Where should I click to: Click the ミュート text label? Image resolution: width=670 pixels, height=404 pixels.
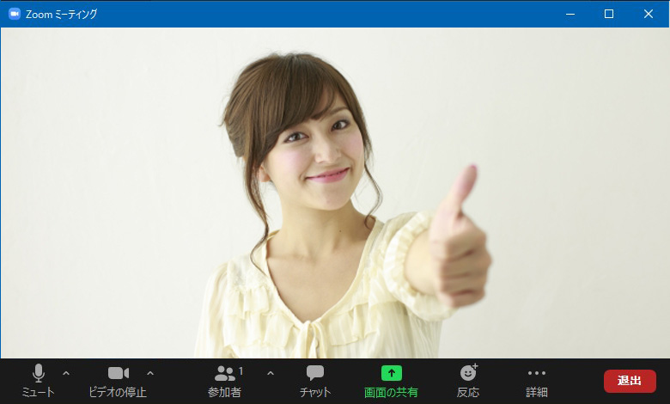pos(38,393)
